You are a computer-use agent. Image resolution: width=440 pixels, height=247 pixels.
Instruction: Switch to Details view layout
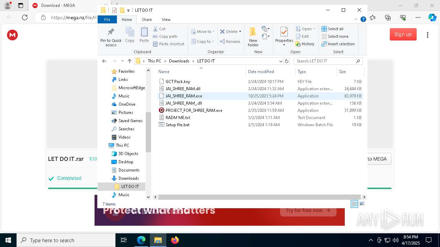click(x=354, y=204)
